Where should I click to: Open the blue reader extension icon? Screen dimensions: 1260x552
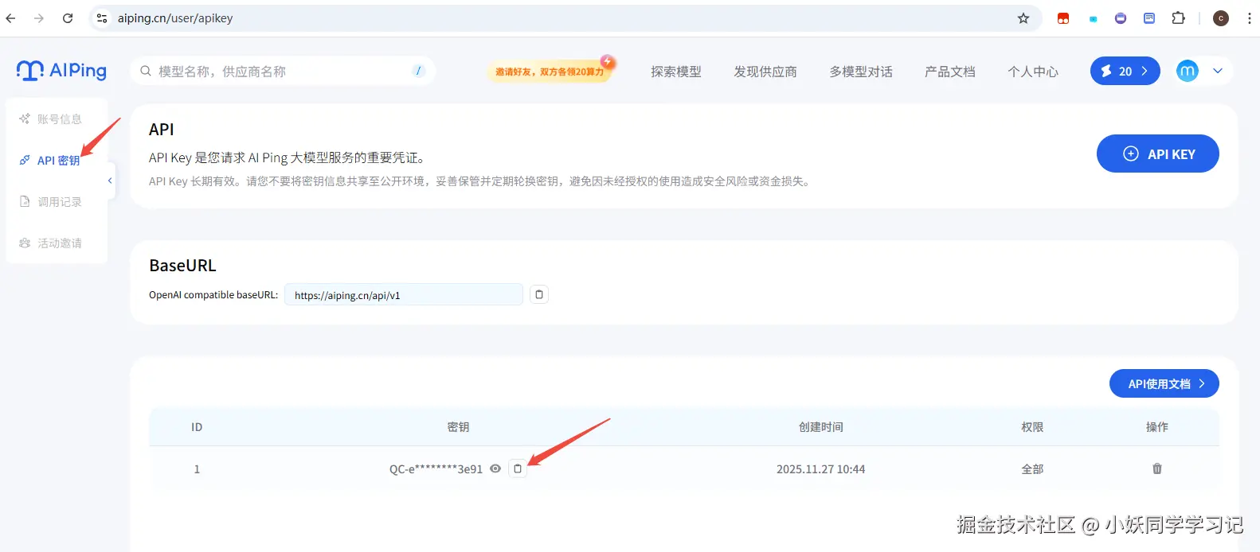[x=1149, y=18]
